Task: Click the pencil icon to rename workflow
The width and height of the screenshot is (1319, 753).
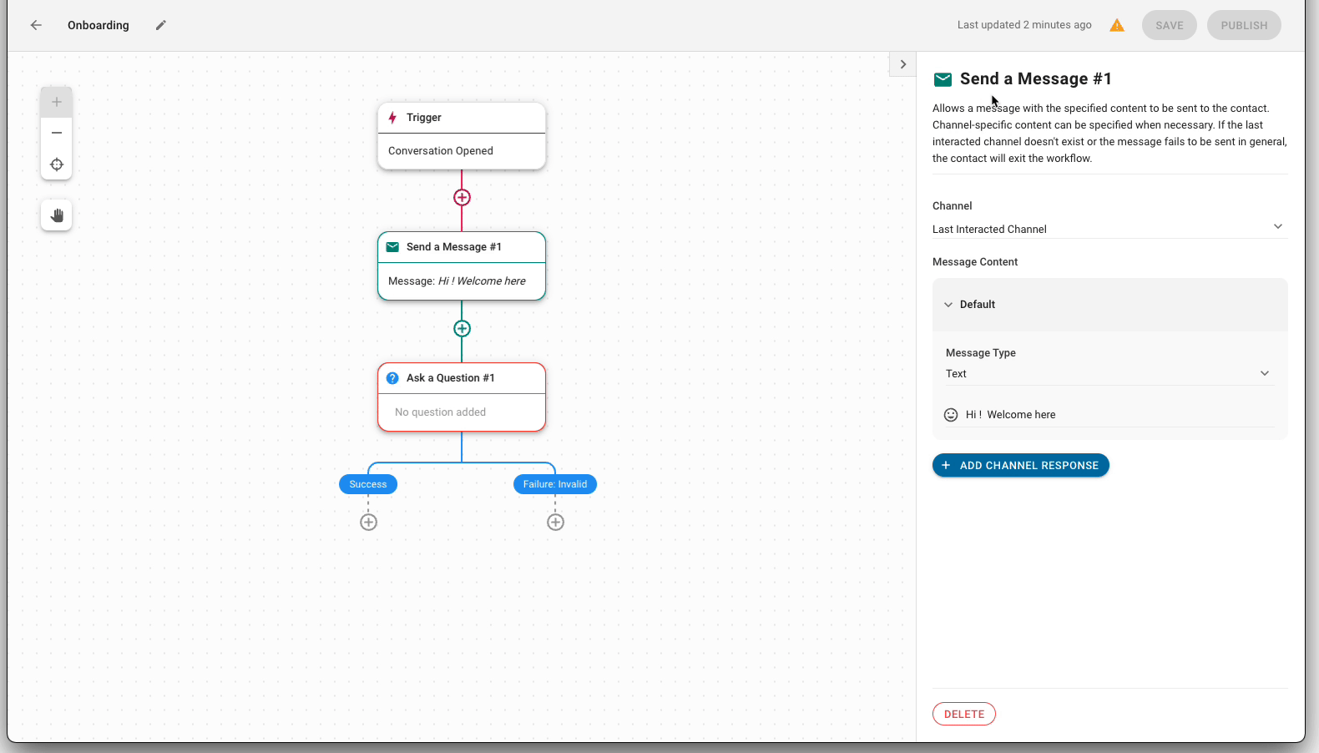Action: (x=161, y=25)
